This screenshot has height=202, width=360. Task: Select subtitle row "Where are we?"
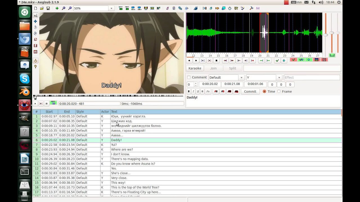(187, 150)
